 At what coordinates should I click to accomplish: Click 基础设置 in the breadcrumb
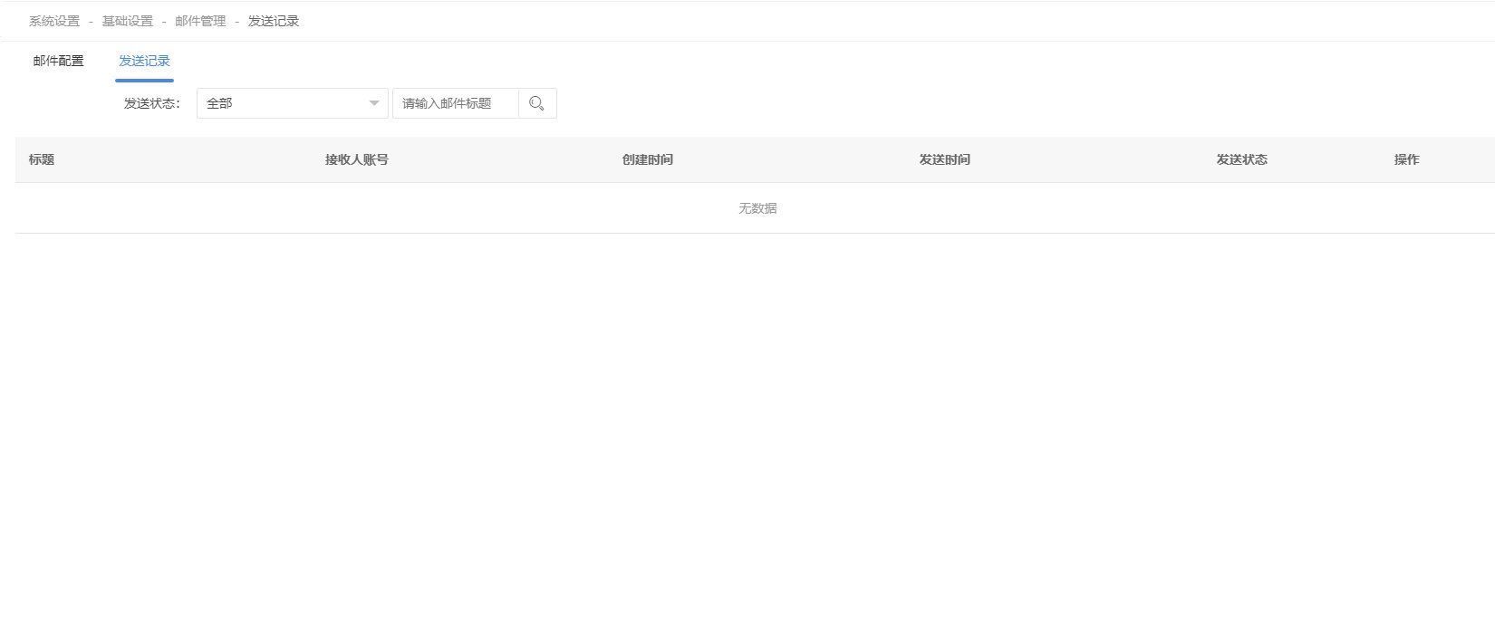click(128, 21)
